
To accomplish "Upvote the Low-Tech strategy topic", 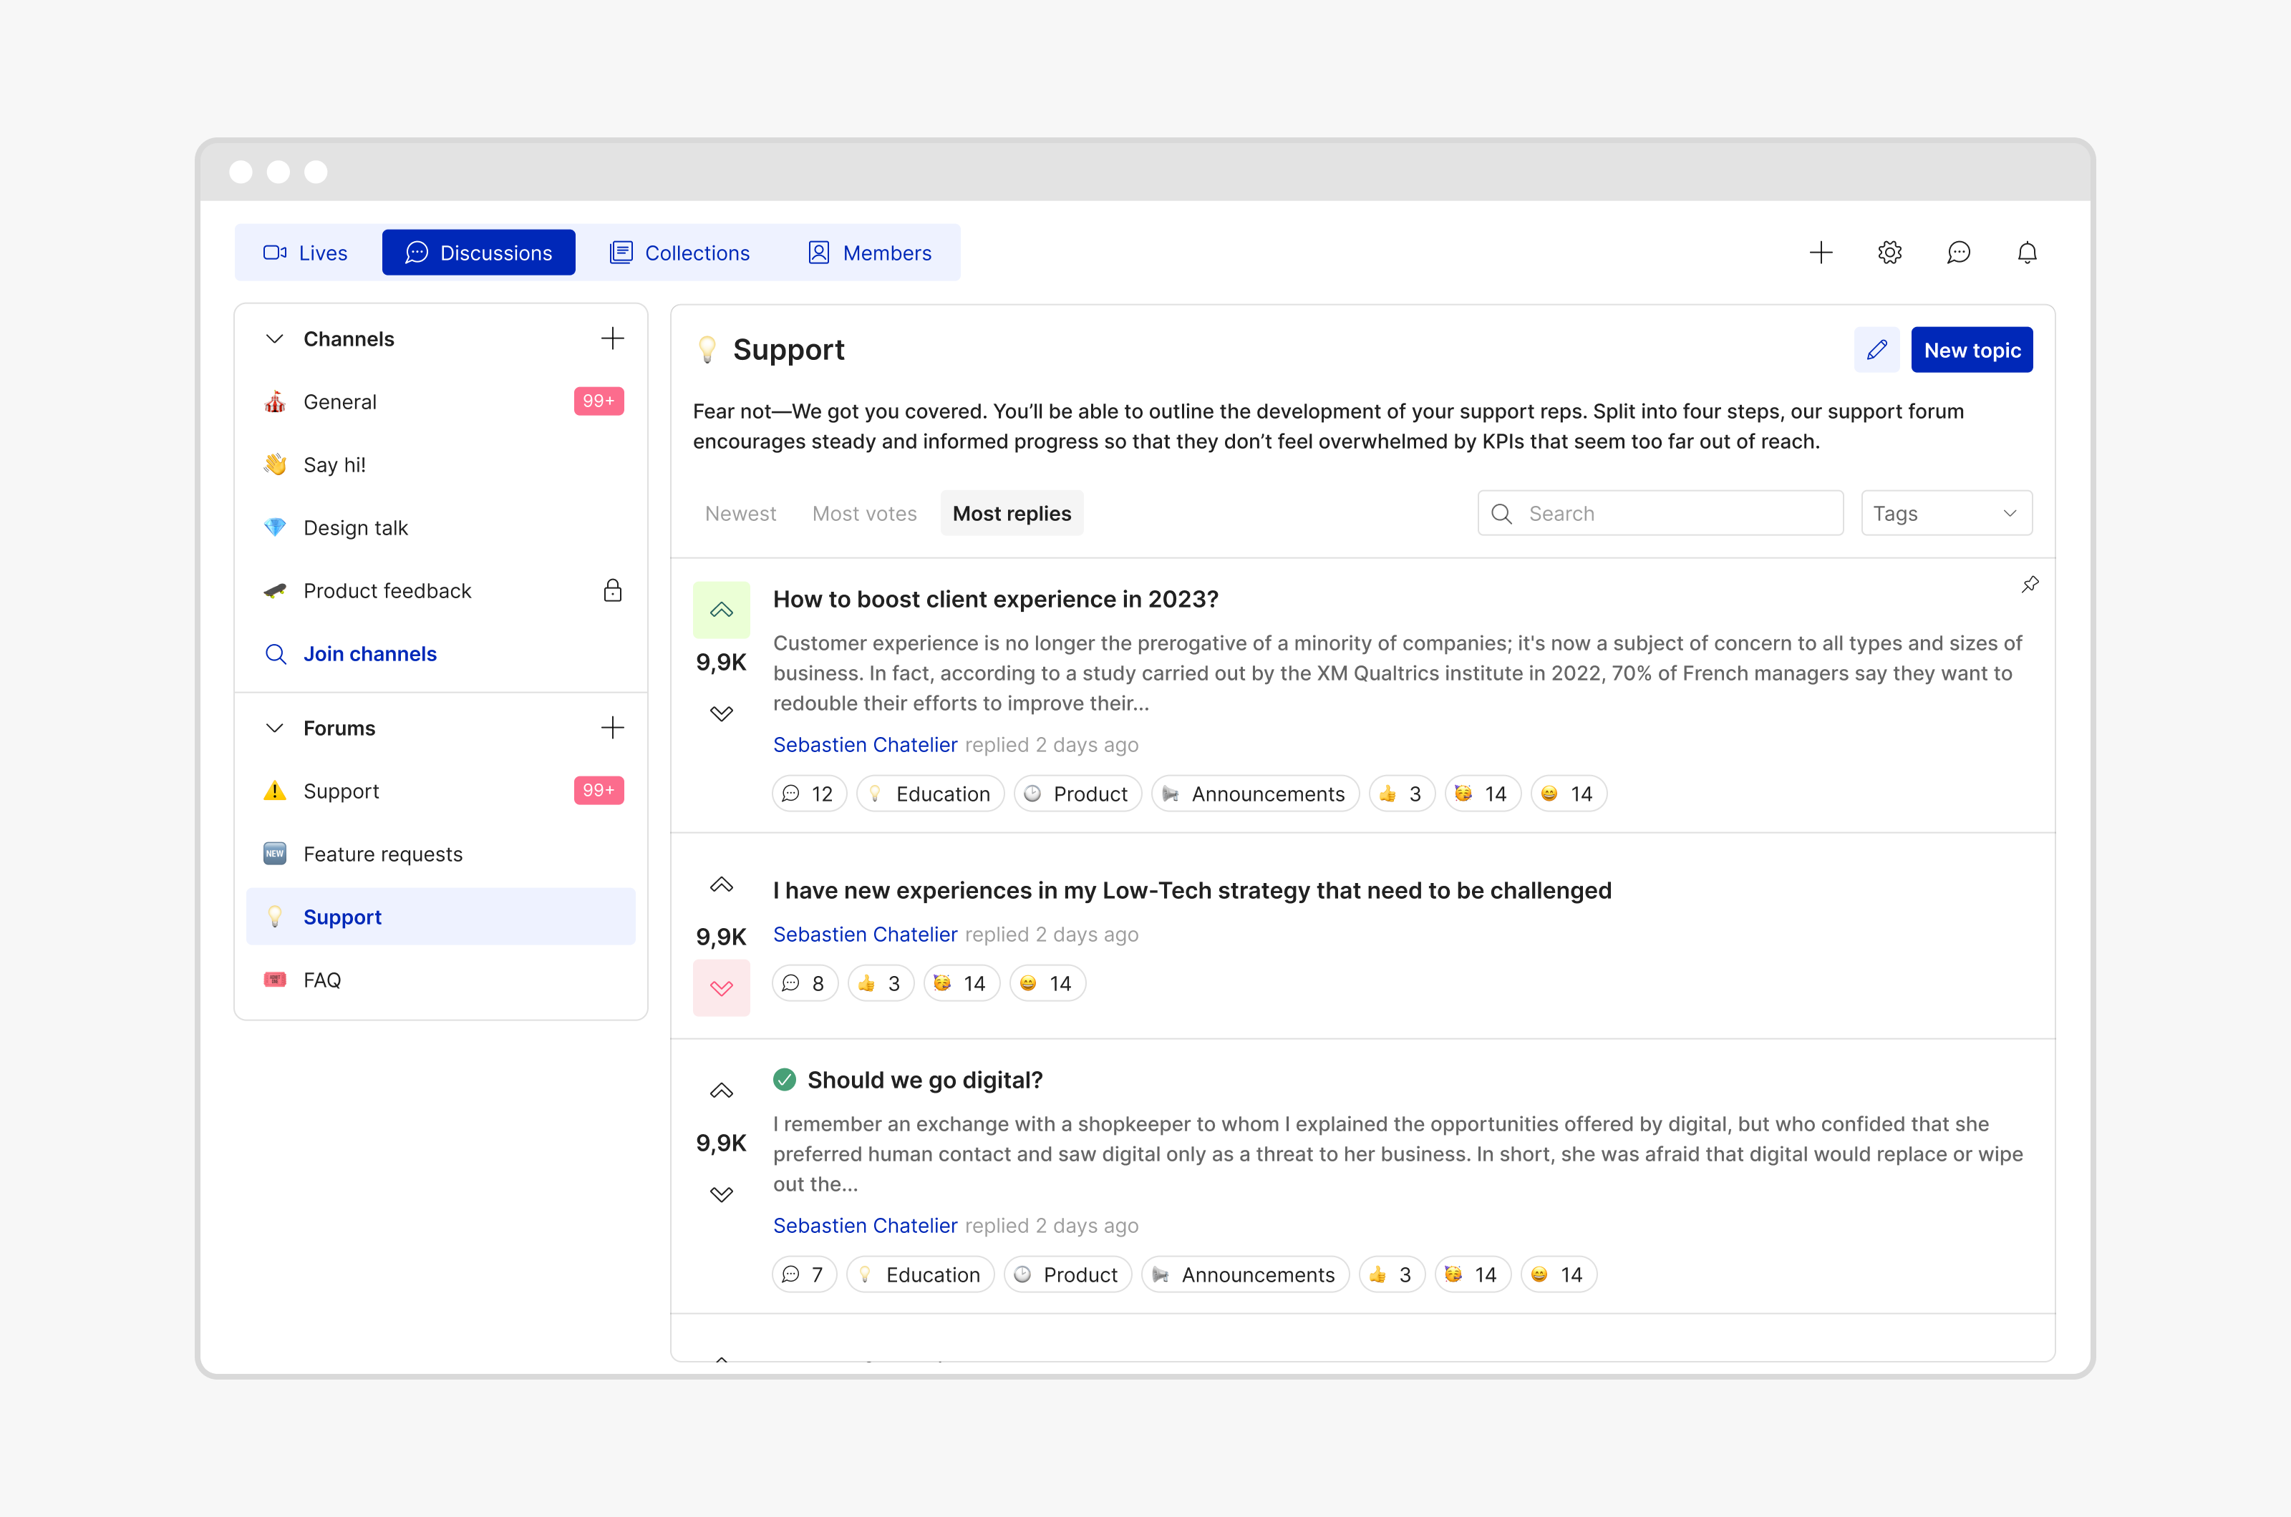I will click(721, 884).
